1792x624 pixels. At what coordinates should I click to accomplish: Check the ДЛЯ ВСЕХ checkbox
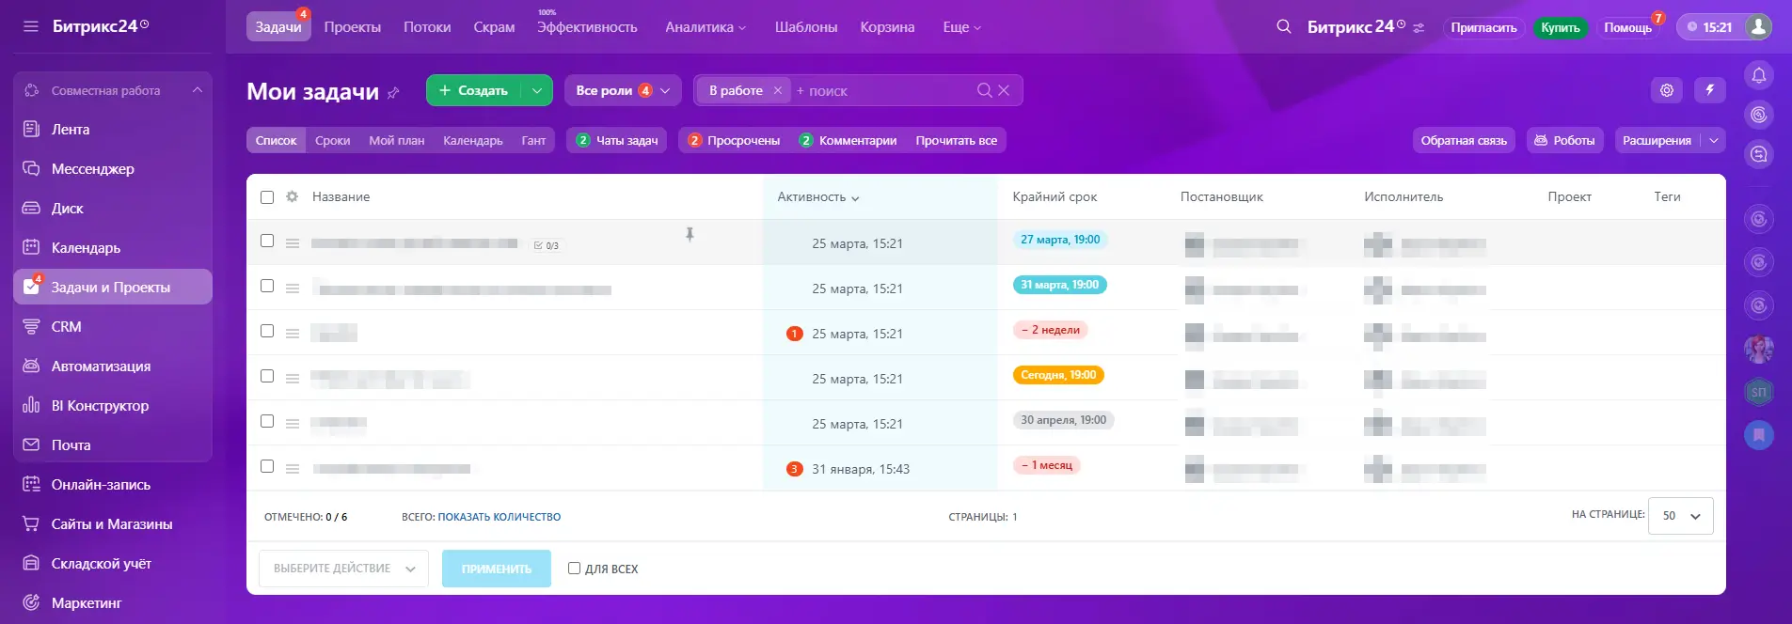pos(574,568)
